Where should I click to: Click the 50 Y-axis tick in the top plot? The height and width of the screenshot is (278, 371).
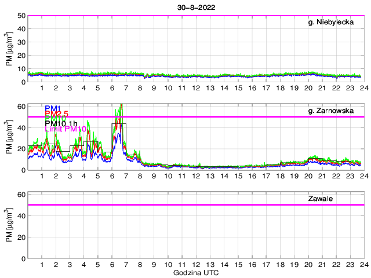(x=21, y=16)
